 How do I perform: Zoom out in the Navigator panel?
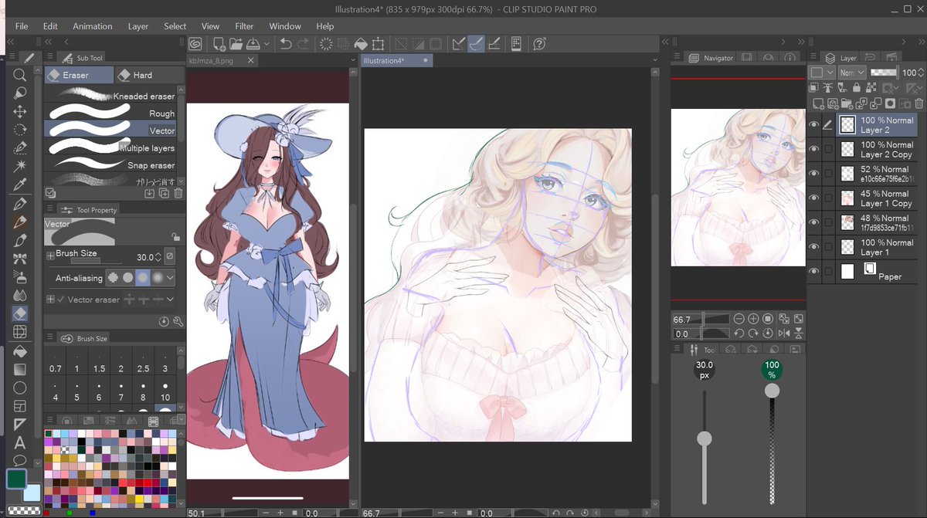point(739,319)
